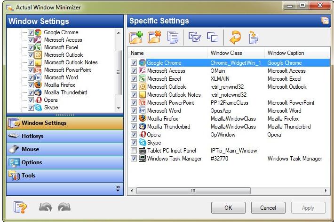Click the Windows Task Manager icon in list

142,158
